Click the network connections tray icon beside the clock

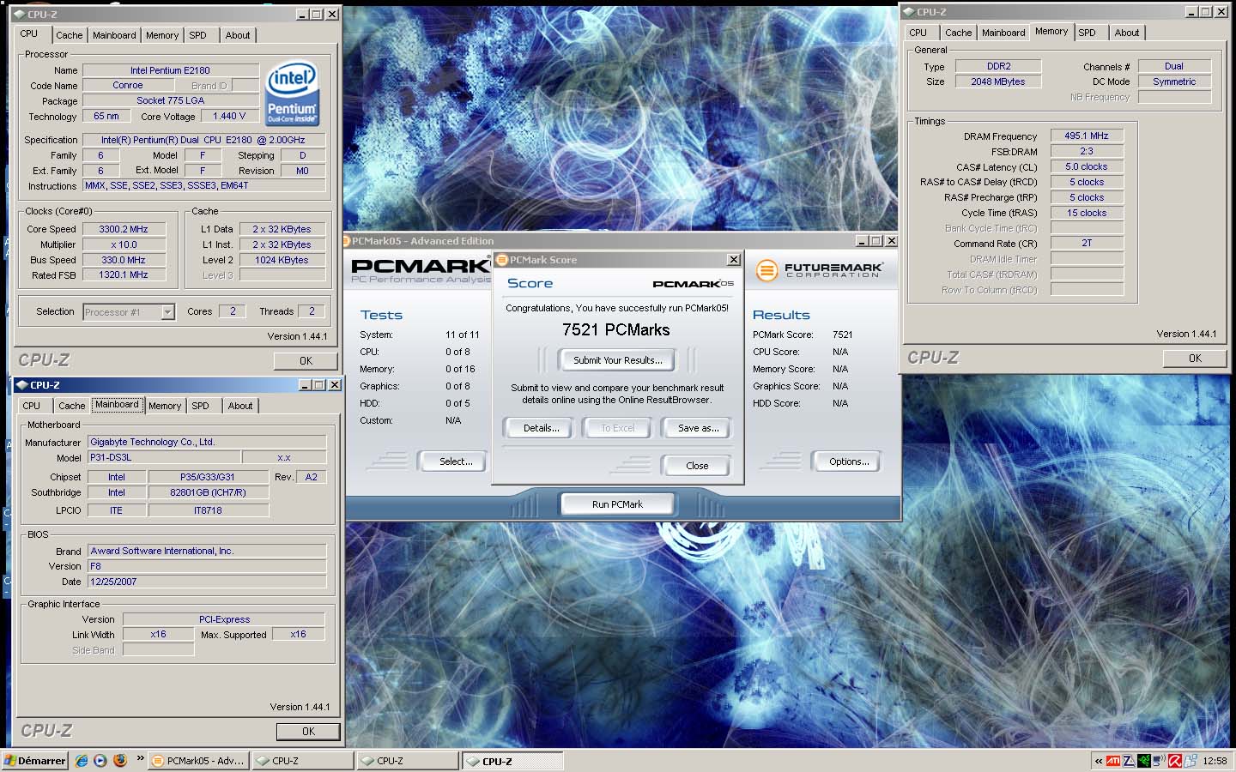click(x=1191, y=761)
